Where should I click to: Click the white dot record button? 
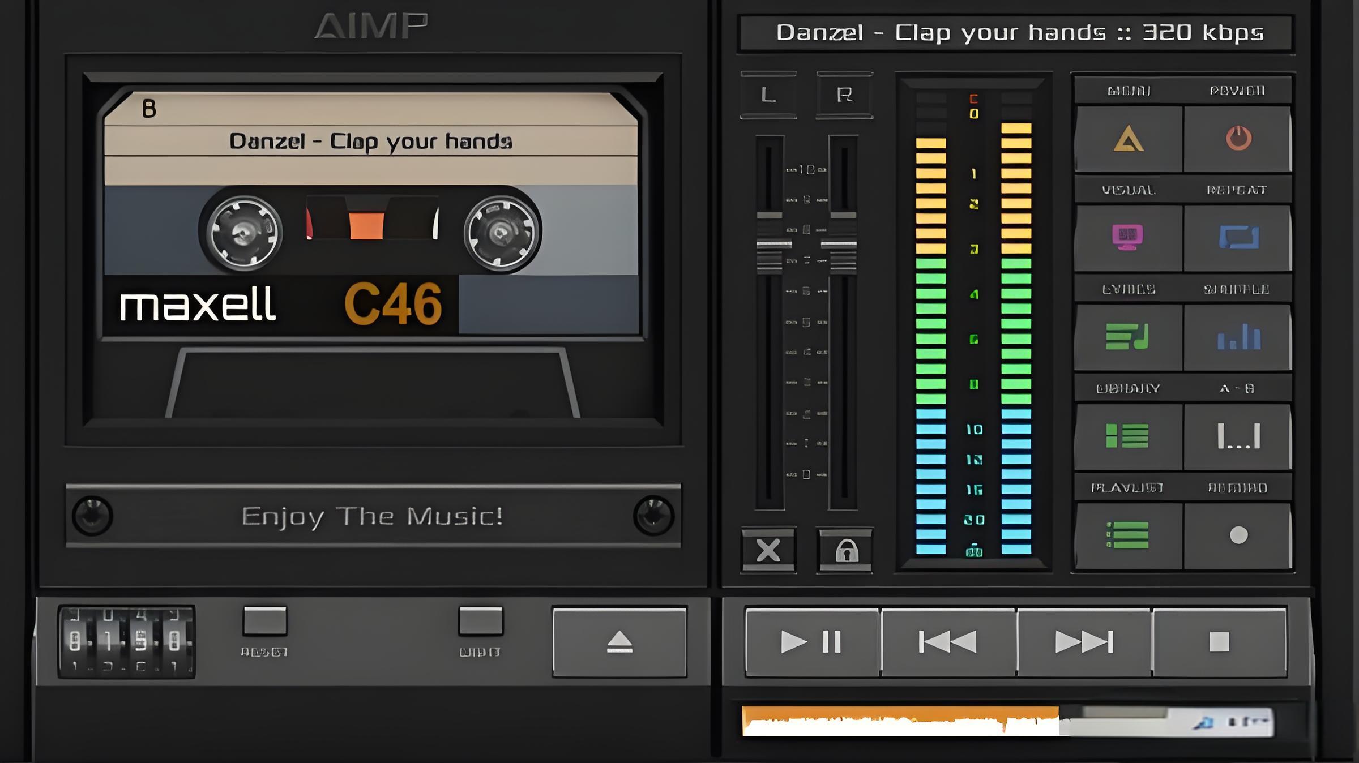[x=1238, y=535]
